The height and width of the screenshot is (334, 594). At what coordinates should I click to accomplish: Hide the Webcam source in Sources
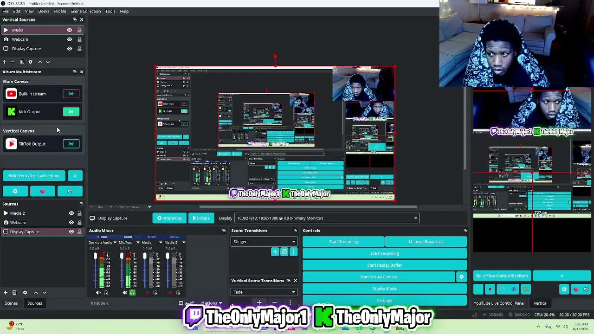(x=71, y=223)
